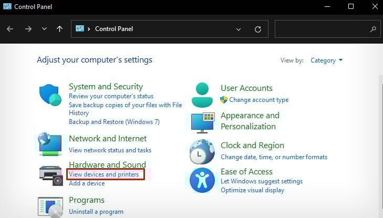The height and width of the screenshot is (218, 383).
Task: Go back to the previous page
Action: point(10,29)
